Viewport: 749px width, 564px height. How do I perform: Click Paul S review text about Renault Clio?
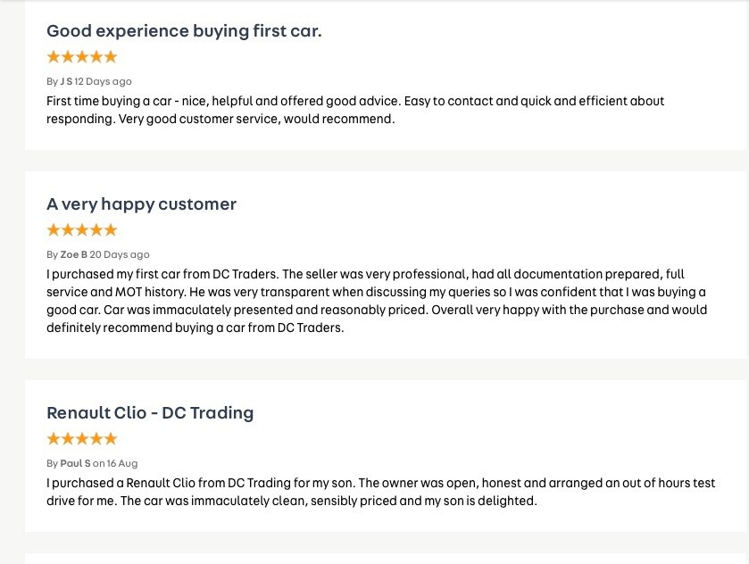coord(380,492)
